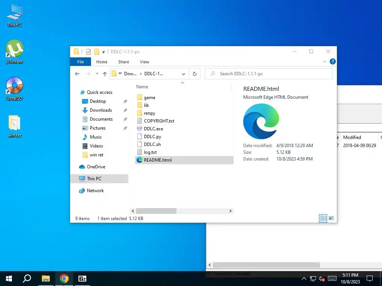Show hidden tray icons chevron
This screenshot has height=286, width=382.
coord(304,279)
